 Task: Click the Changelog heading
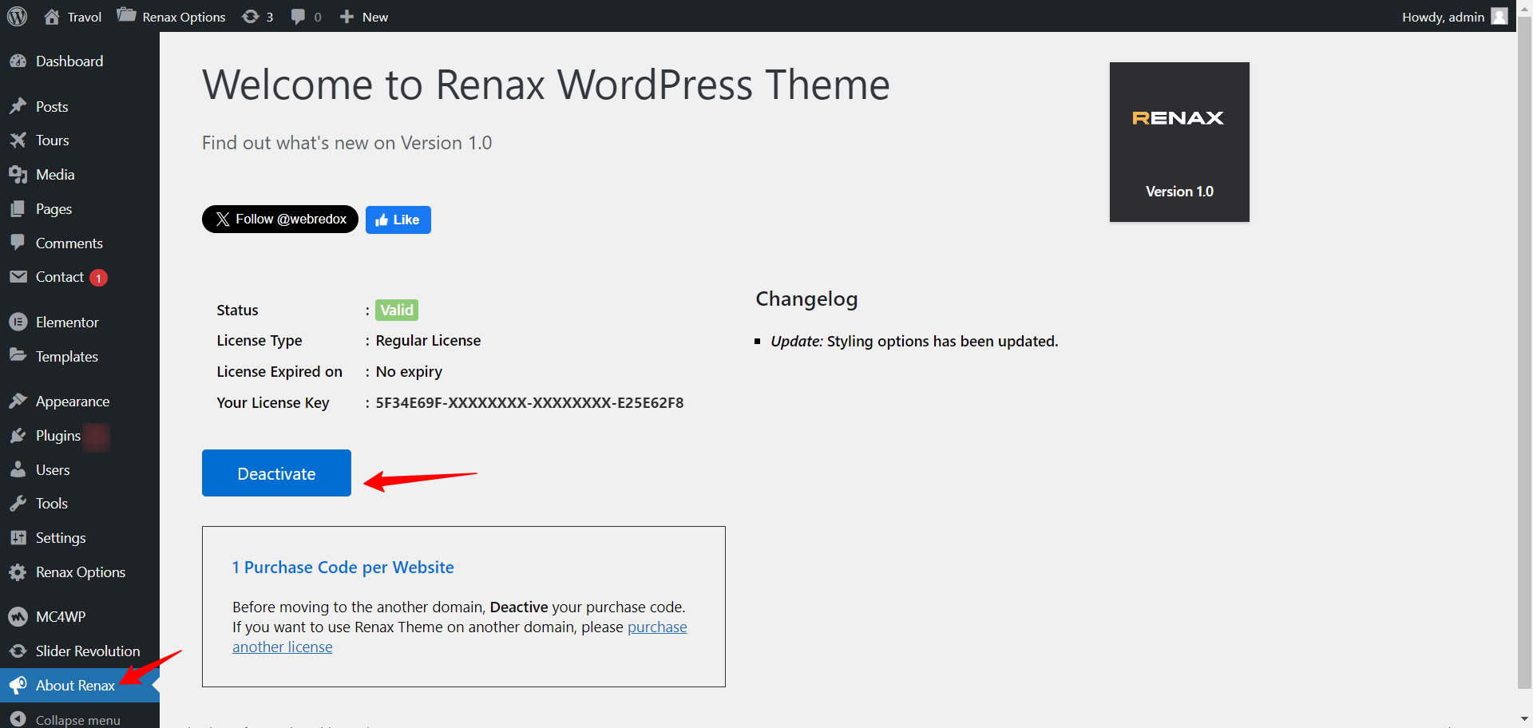(806, 299)
